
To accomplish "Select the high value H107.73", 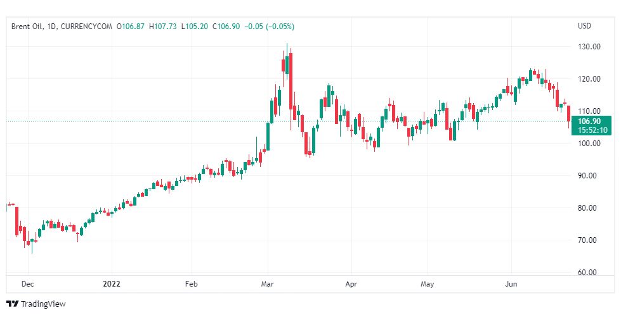I will tap(163, 27).
